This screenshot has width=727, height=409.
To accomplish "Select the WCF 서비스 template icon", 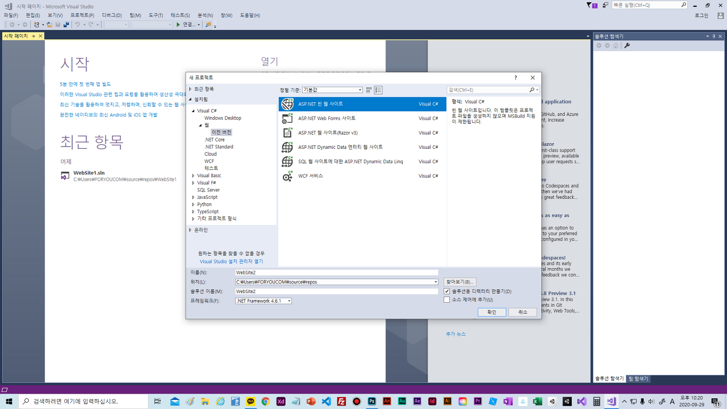I will pos(287,176).
